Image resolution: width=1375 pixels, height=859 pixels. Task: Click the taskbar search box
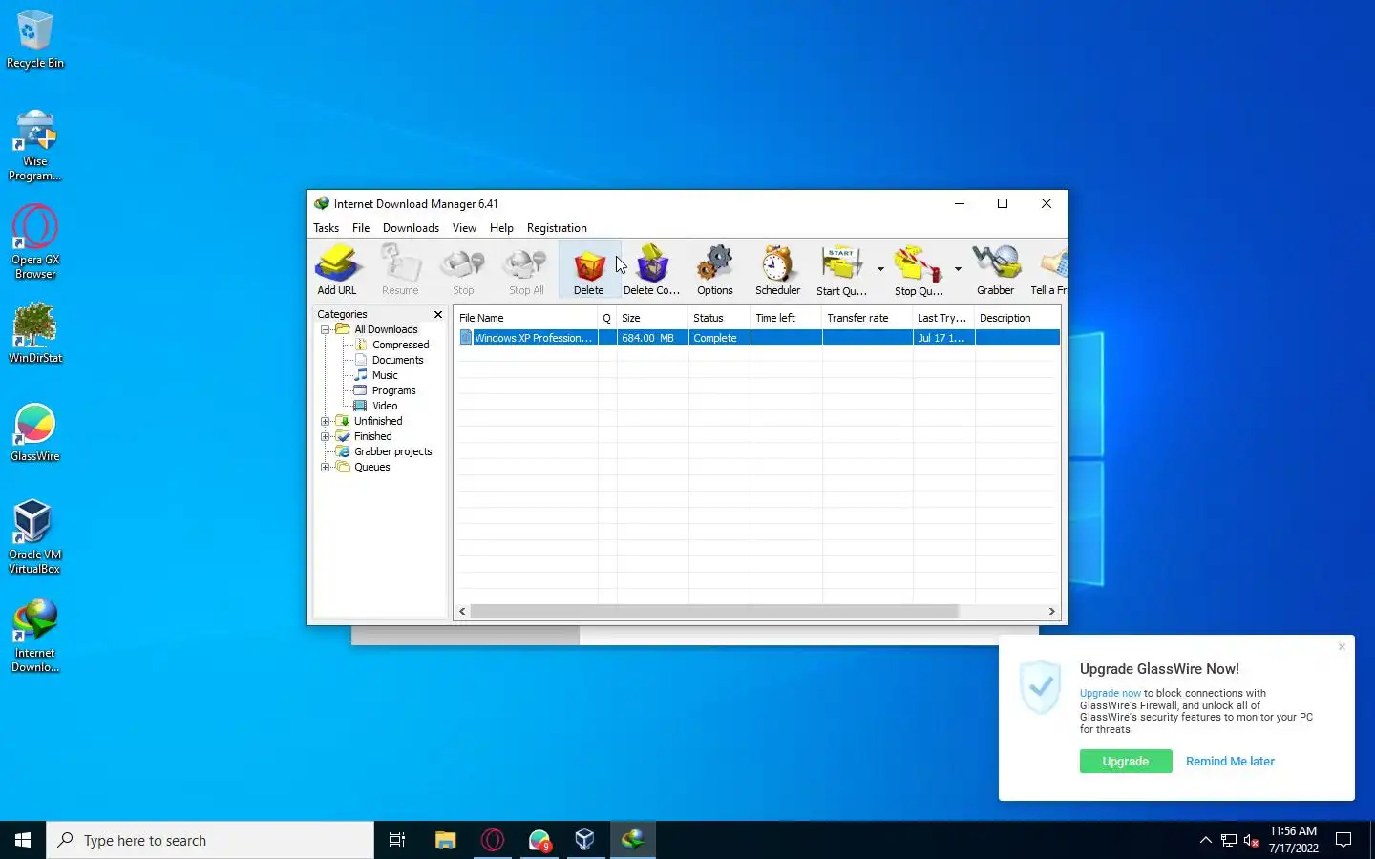click(x=210, y=840)
